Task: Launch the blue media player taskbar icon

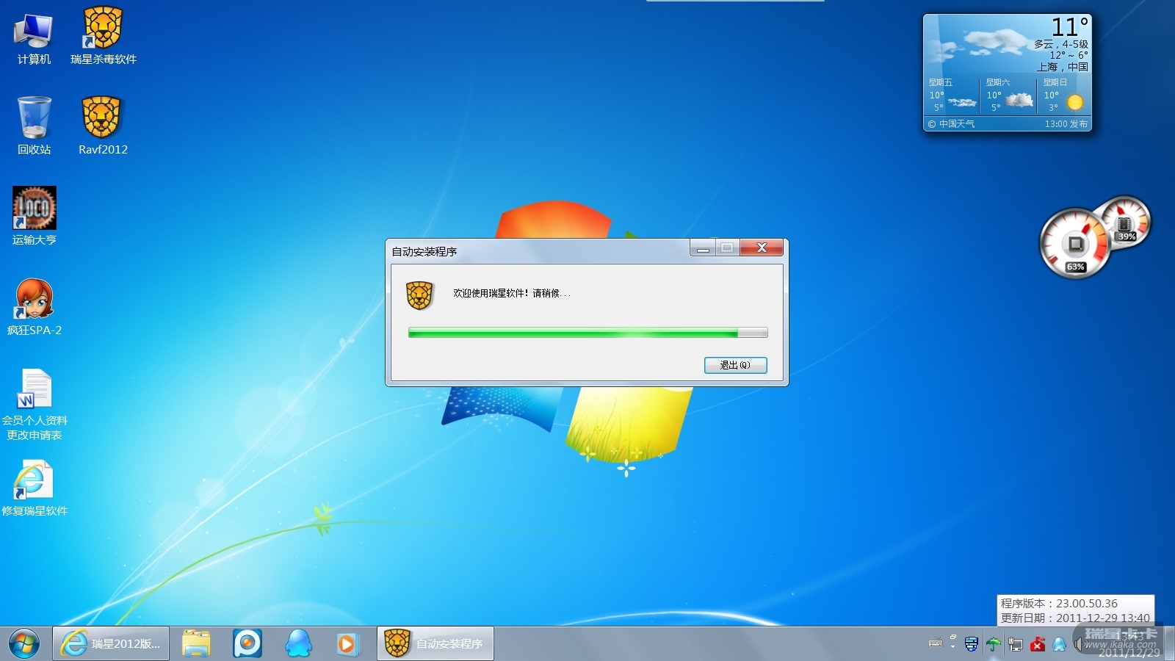Action: pos(247,644)
